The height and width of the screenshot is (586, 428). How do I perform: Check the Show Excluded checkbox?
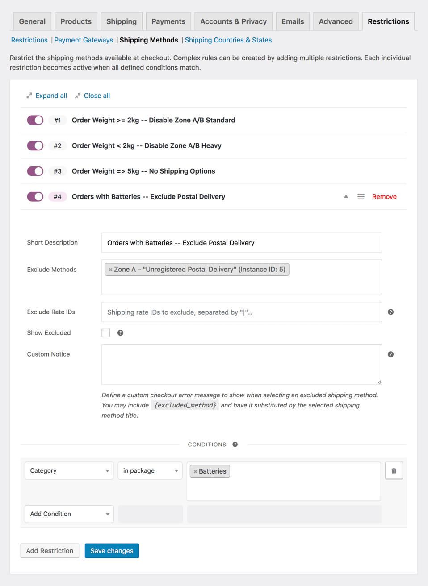coord(106,333)
